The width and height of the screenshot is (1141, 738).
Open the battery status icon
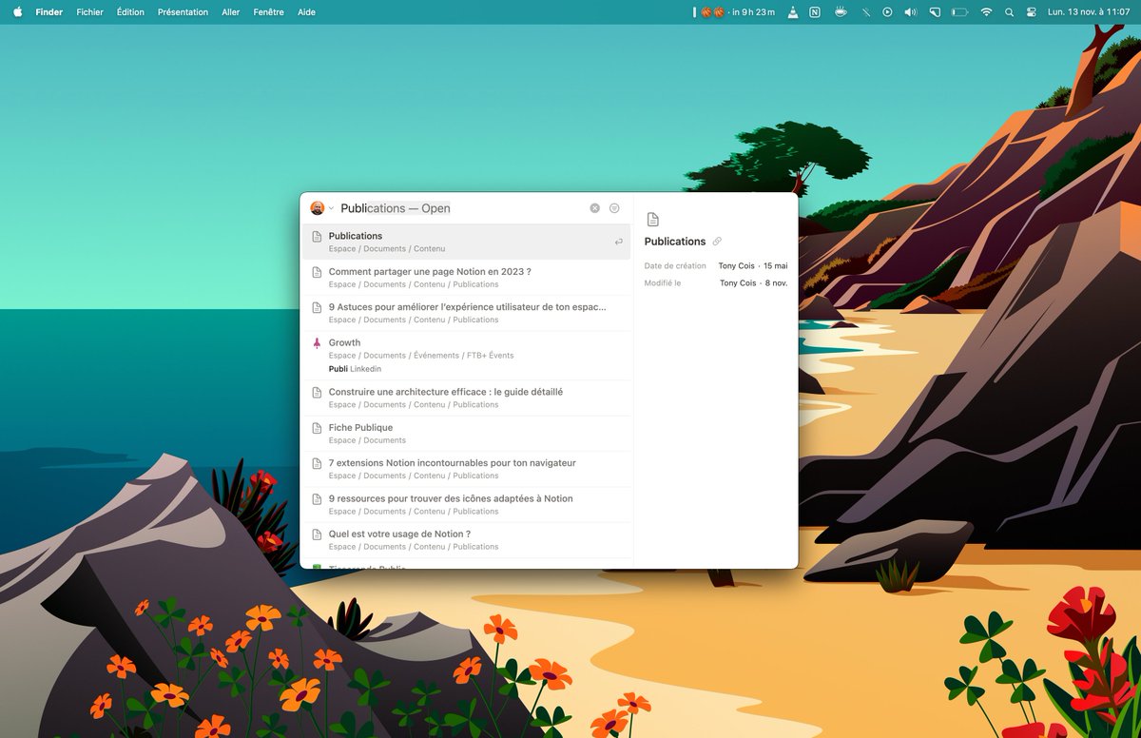coord(960,12)
